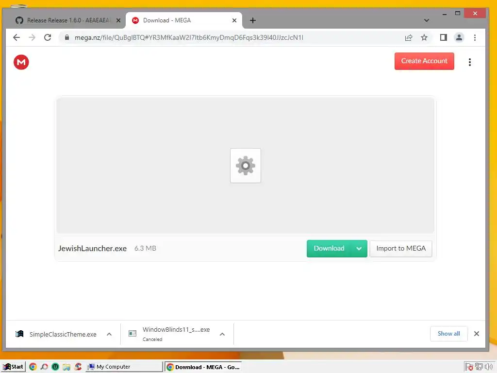Open Chrome's three-dot menu
This screenshot has height=373, width=497.
point(475,38)
